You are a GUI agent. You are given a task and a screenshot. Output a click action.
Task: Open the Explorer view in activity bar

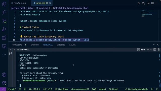click(x=4, y=4)
